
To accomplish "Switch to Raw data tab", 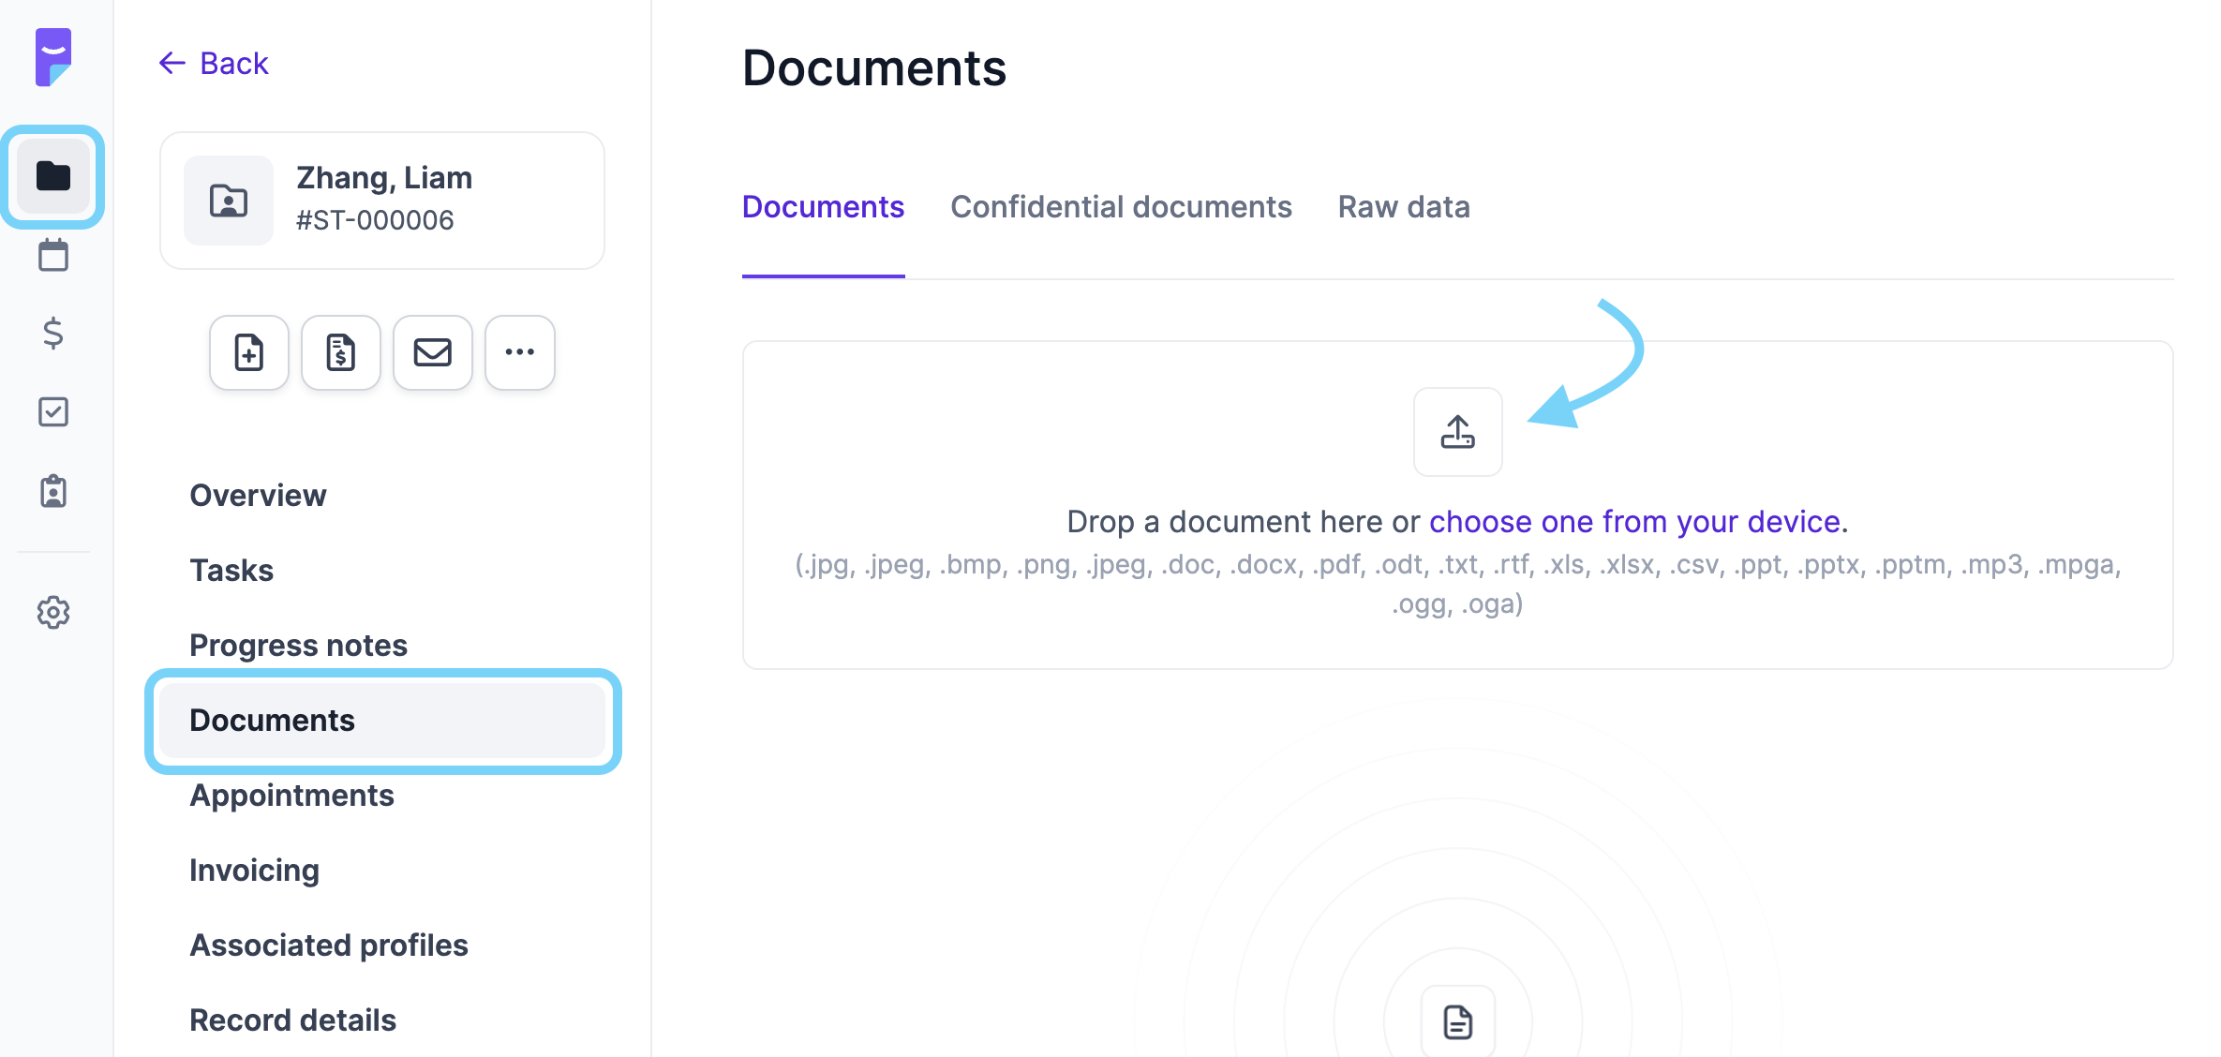I will coord(1403,207).
